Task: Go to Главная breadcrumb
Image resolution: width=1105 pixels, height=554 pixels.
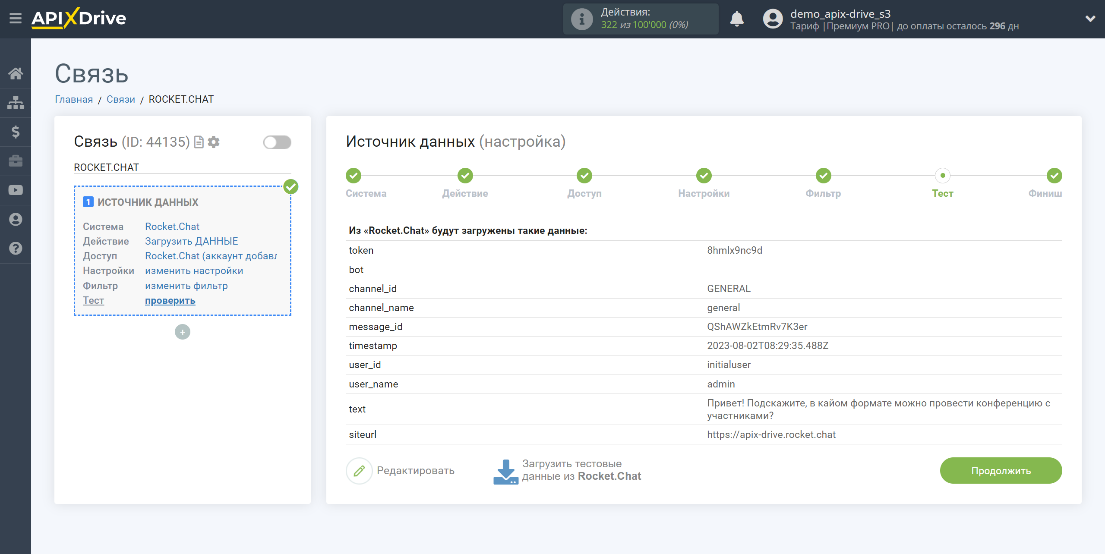Action: [74, 99]
